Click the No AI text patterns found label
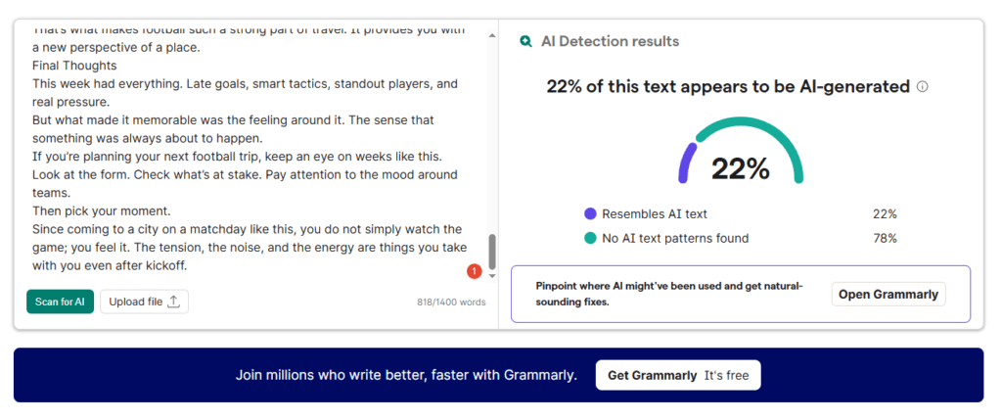The height and width of the screenshot is (419, 1002). point(675,238)
